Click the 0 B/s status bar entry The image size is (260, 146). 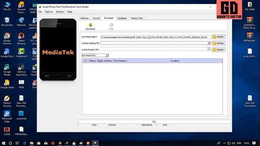pos(94,125)
